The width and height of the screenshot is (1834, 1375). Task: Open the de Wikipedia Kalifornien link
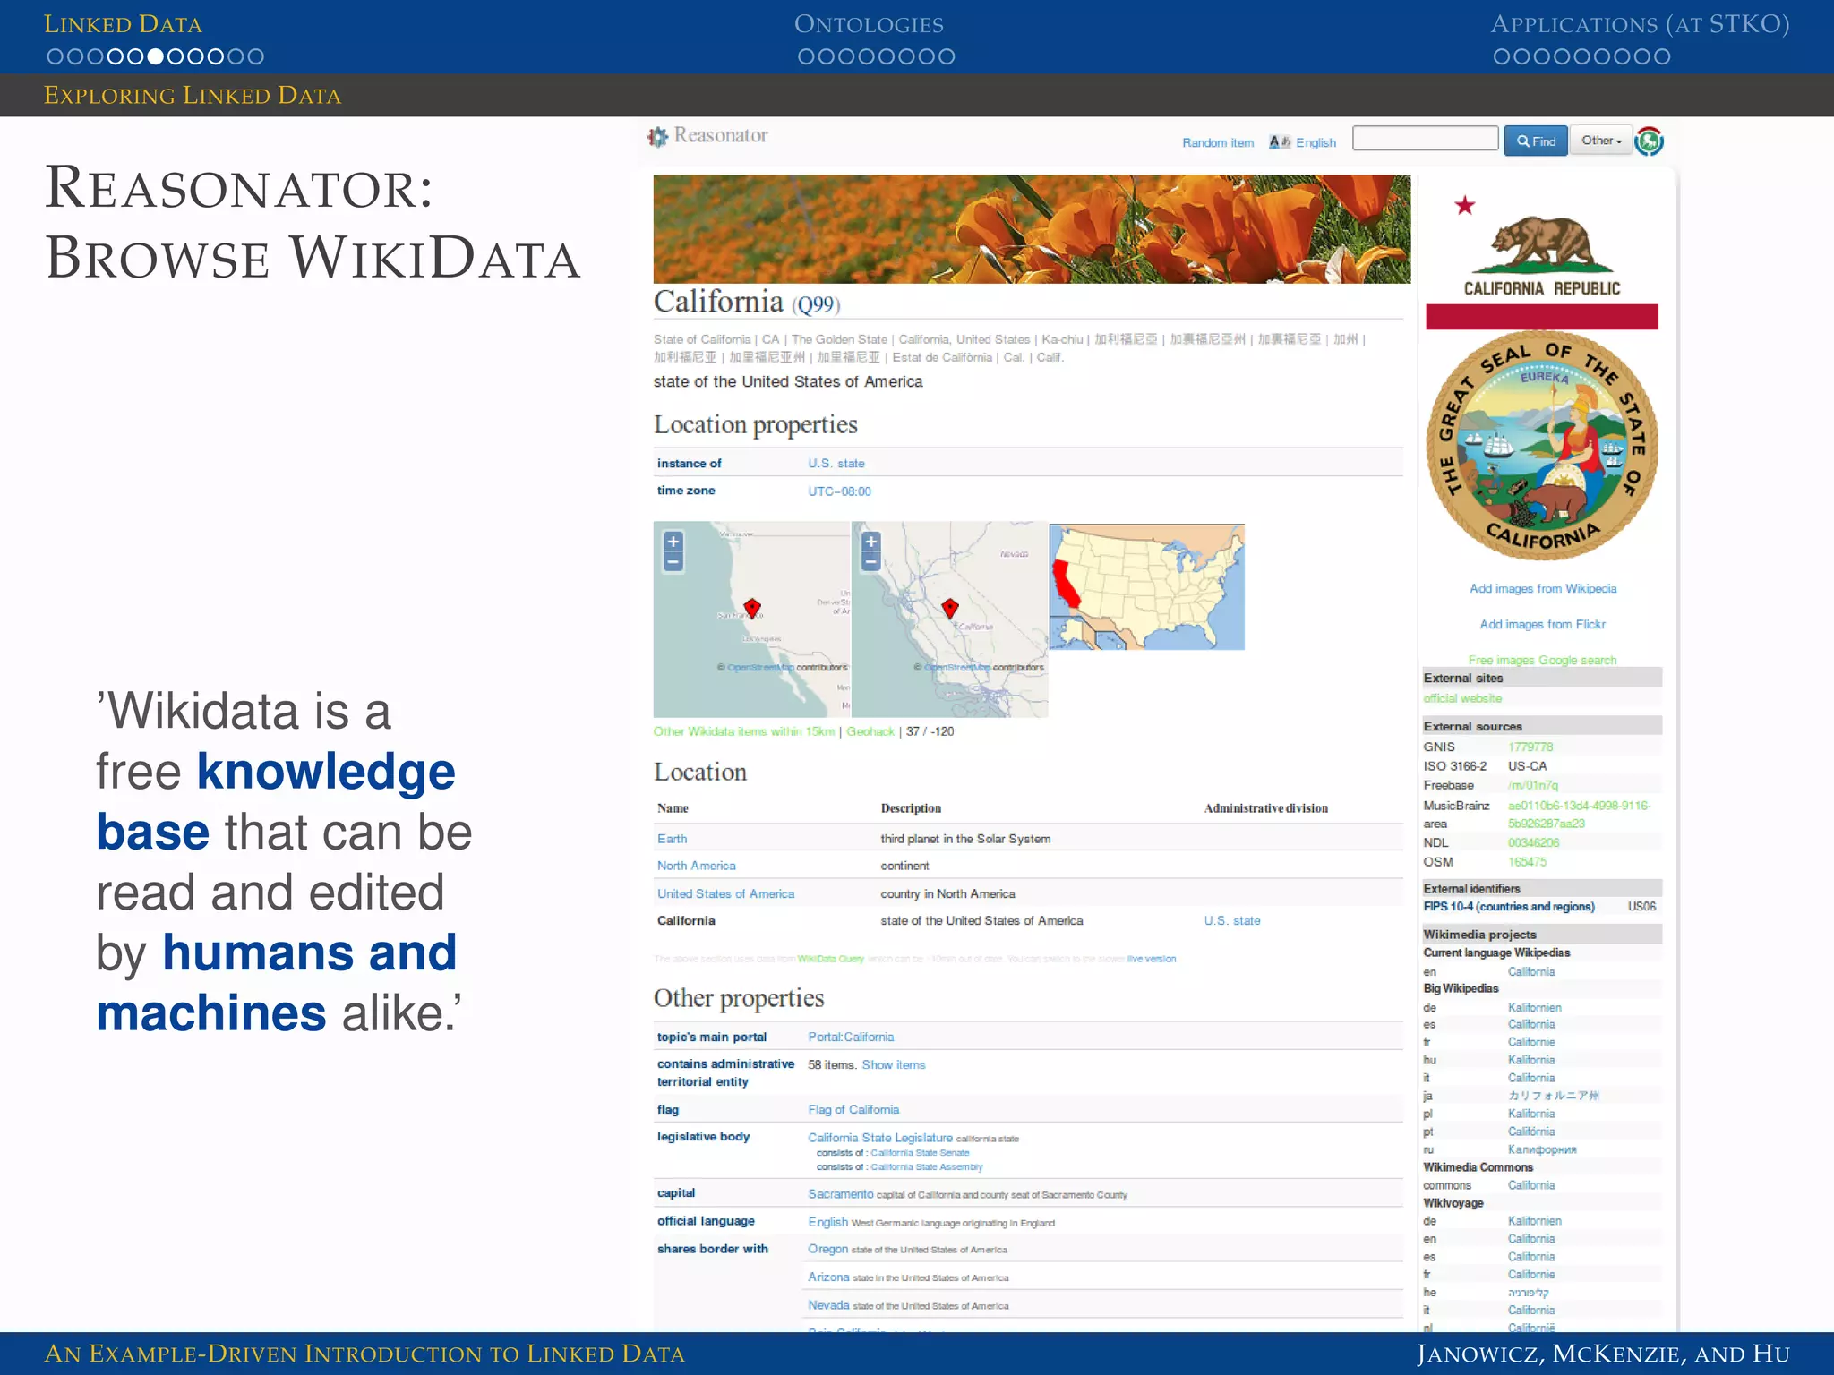click(1535, 1008)
